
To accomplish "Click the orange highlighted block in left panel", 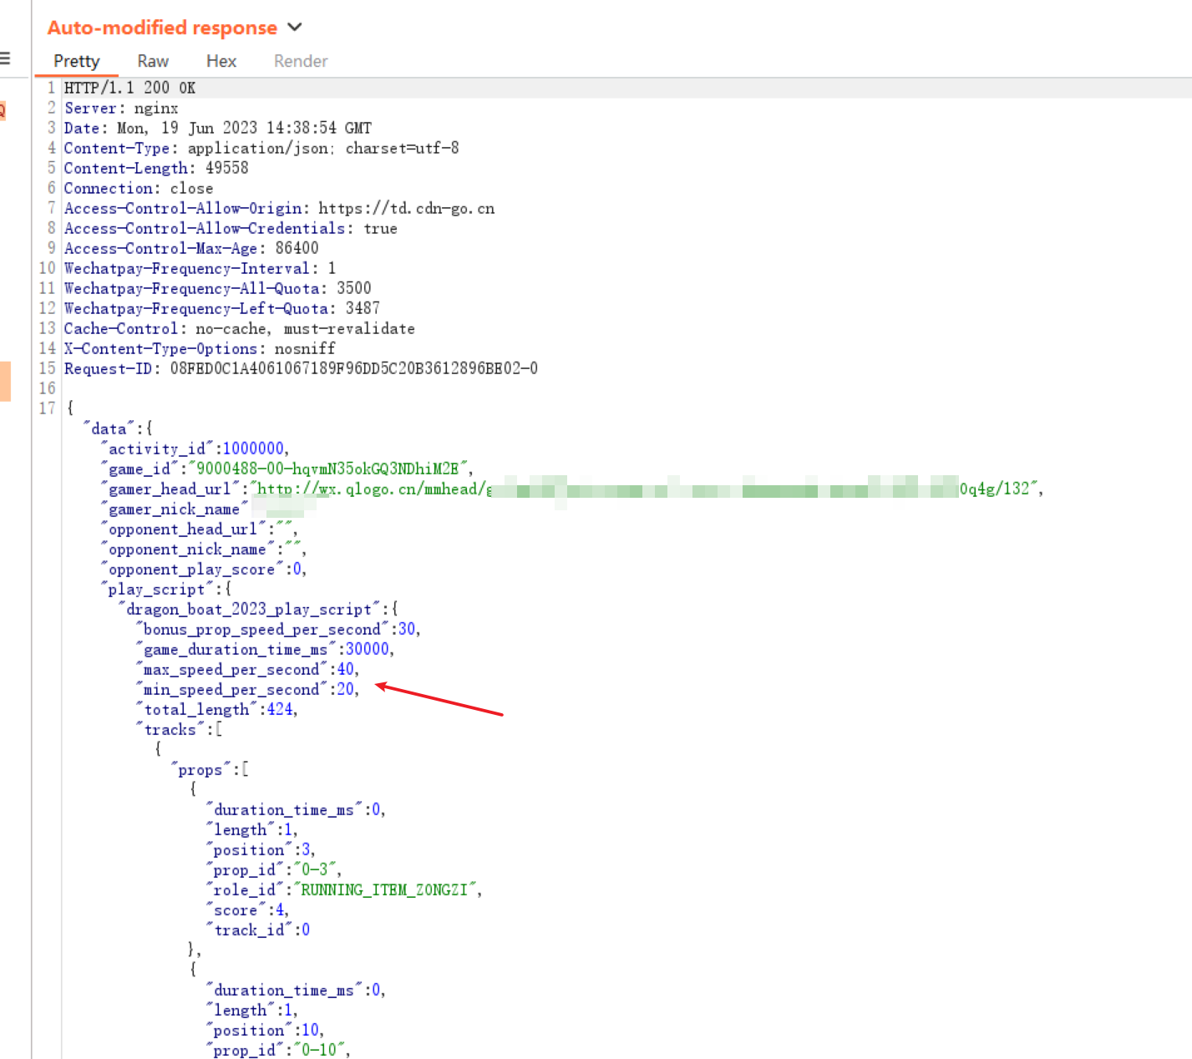I will point(5,381).
